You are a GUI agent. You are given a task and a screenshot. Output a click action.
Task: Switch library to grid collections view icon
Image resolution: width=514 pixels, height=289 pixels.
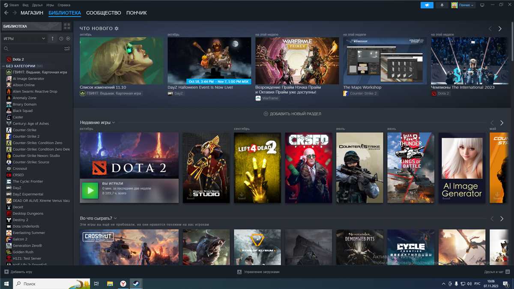click(67, 27)
